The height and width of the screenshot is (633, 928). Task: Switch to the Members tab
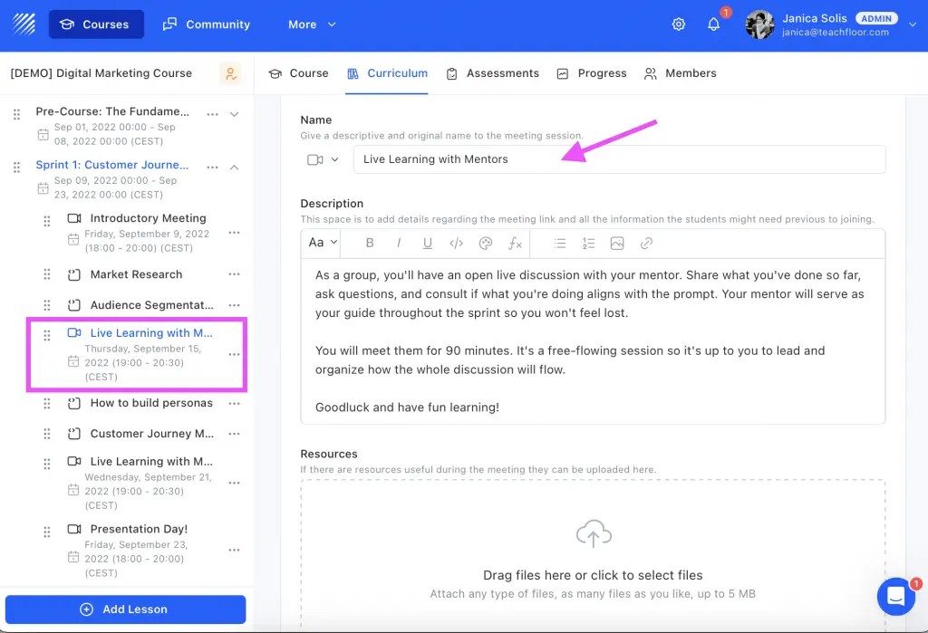680,73
